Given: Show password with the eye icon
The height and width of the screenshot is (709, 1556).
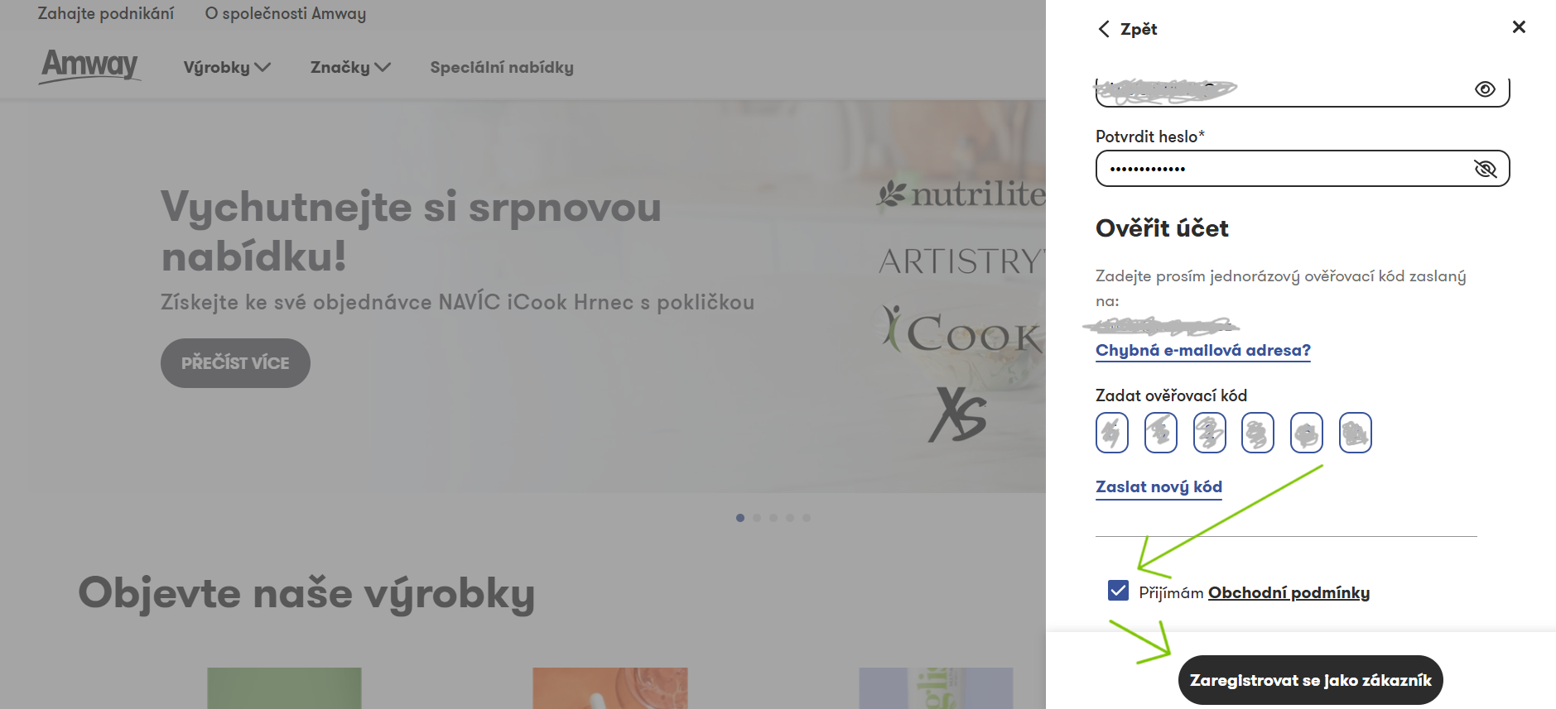Looking at the screenshot, I should (1485, 89).
